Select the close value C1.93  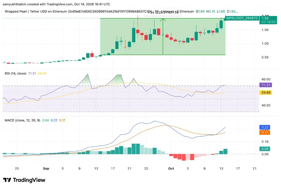click(x=232, y=11)
